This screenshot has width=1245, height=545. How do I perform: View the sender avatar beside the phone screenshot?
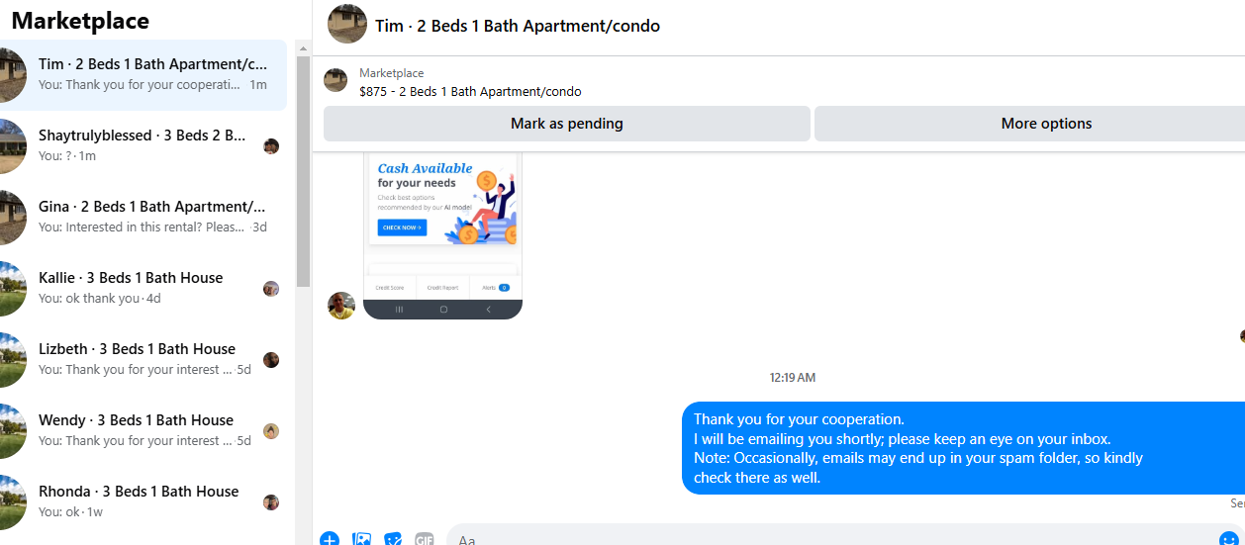click(x=341, y=306)
